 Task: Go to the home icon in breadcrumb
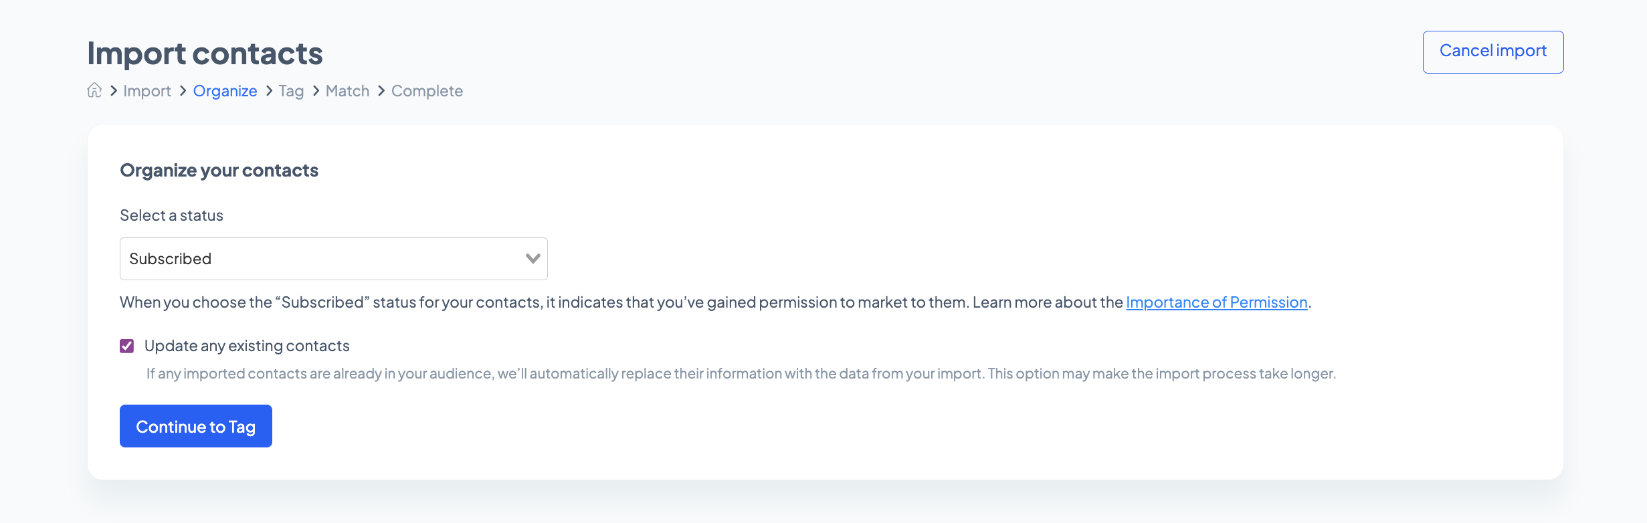tap(94, 90)
